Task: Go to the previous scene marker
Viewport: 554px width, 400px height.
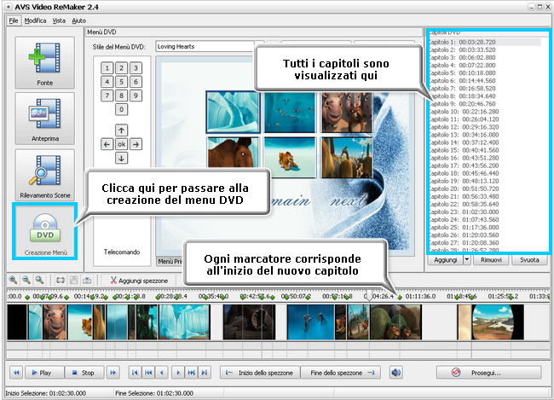Action: [149, 373]
